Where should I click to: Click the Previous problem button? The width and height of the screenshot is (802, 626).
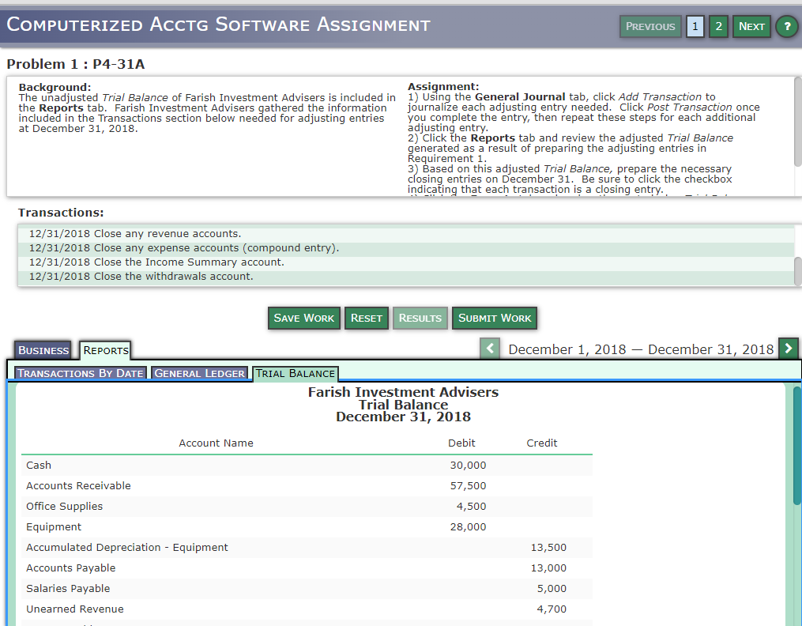click(x=650, y=26)
